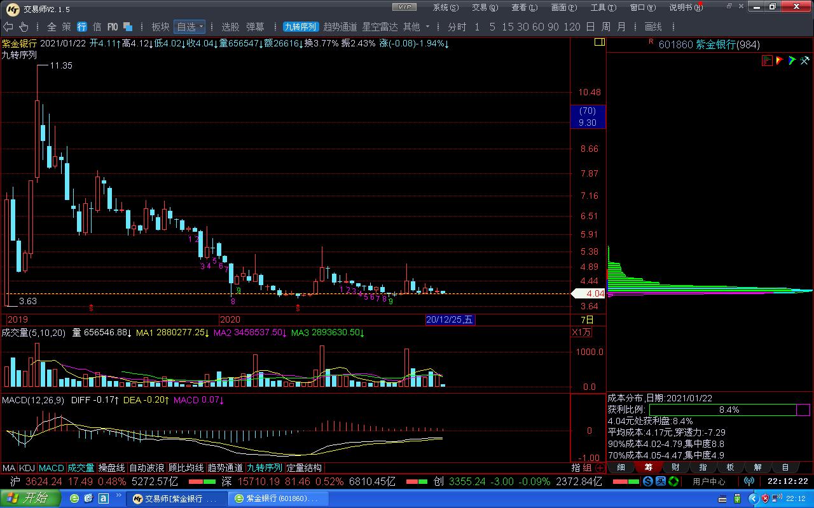Select the 30-minute period
This screenshot has width=814, height=508.
[x=523, y=27]
